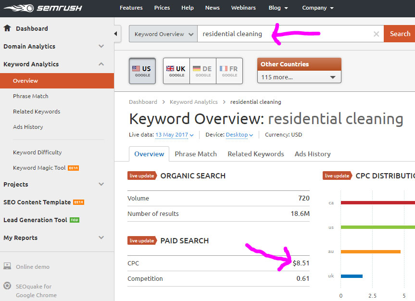
Task: Click the Organic Search live update badge
Action: [x=142, y=176]
